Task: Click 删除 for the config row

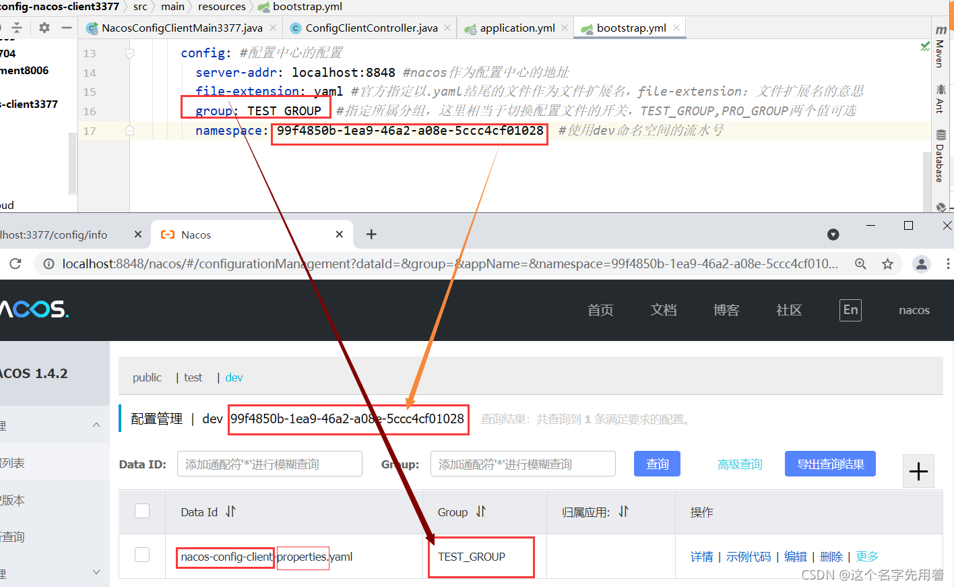Action: [x=831, y=557]
